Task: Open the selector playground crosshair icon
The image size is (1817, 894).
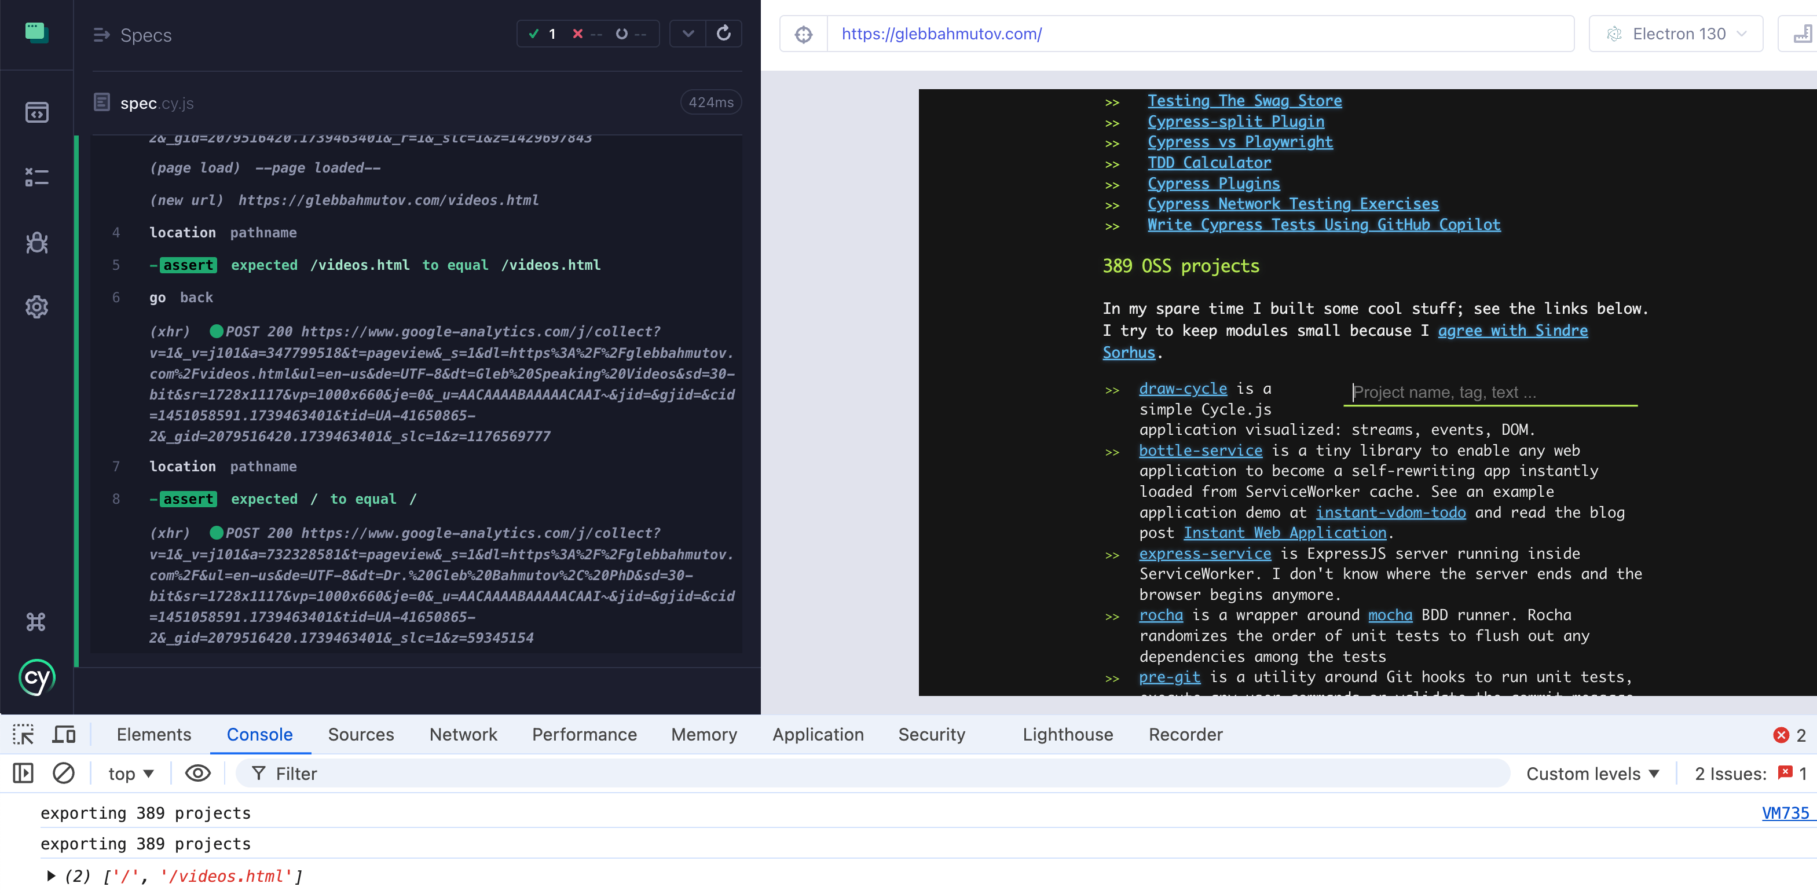Action: pyautogui.click(x=803, y=34)
